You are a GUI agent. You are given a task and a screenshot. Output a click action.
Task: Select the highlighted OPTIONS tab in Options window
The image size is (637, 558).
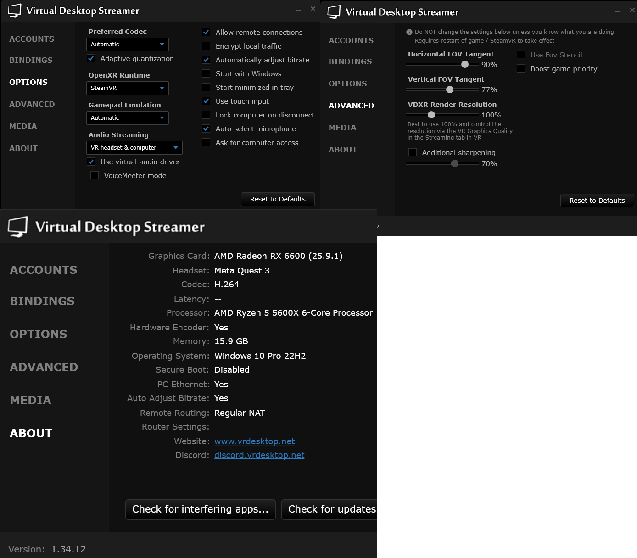click(x=28, y=83)
